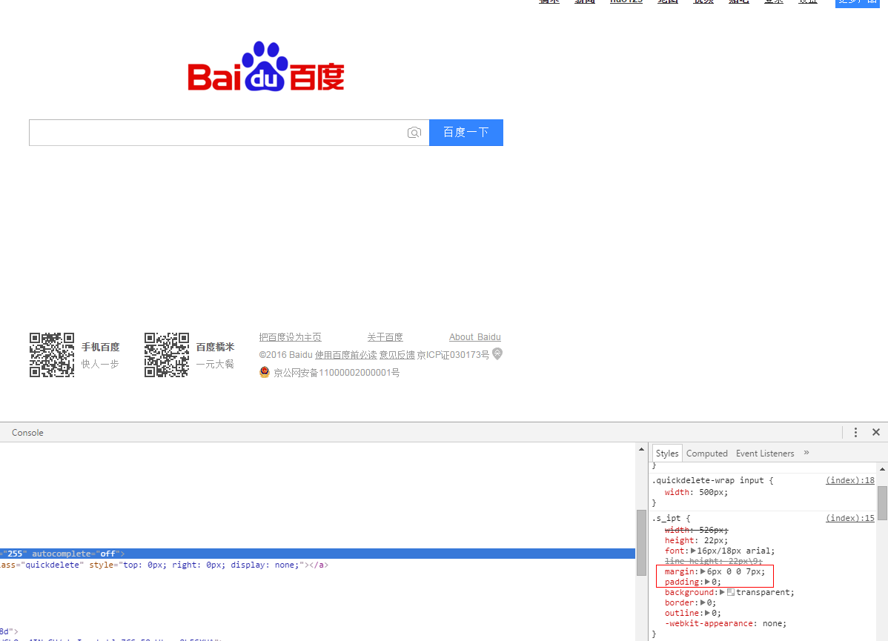The height and width of the screenshot is (641, 888).
Task: Click the Baidu paw logo
Action: tap(265, 66)
